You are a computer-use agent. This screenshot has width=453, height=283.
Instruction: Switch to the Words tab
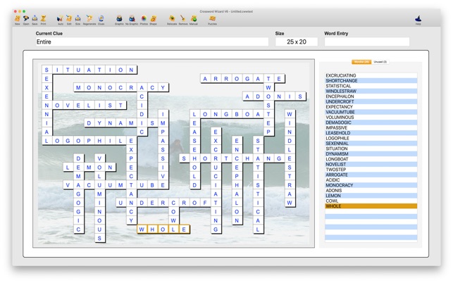coord(361,62)
